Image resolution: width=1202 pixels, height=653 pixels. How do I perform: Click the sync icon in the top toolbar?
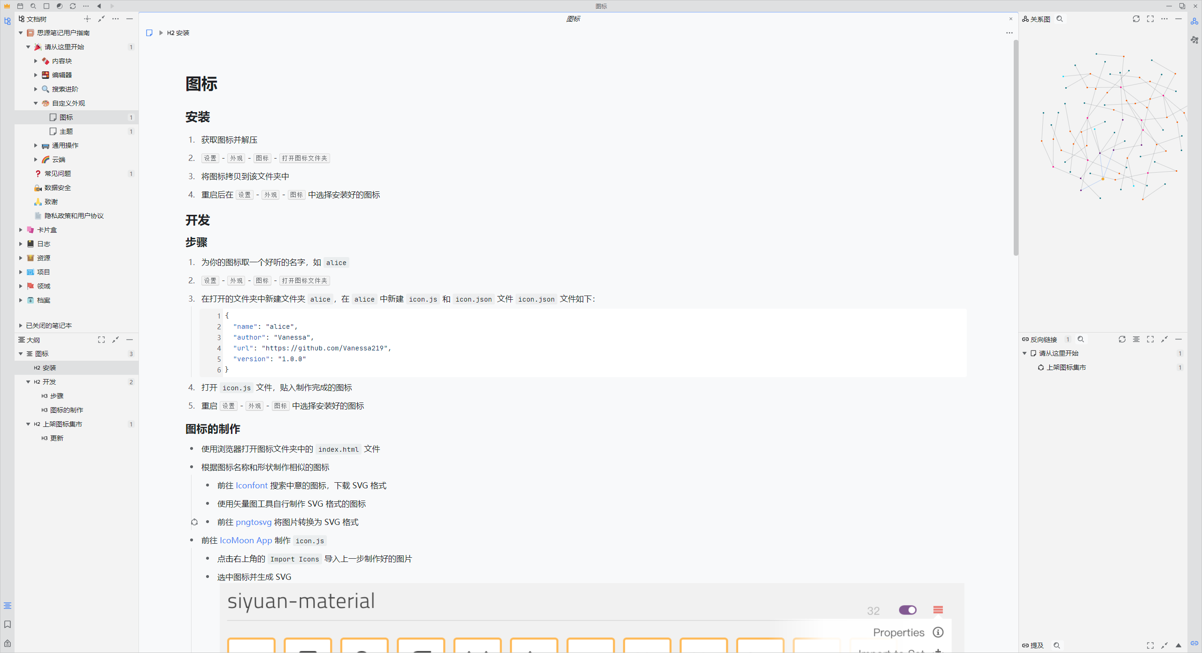[73, 6]
